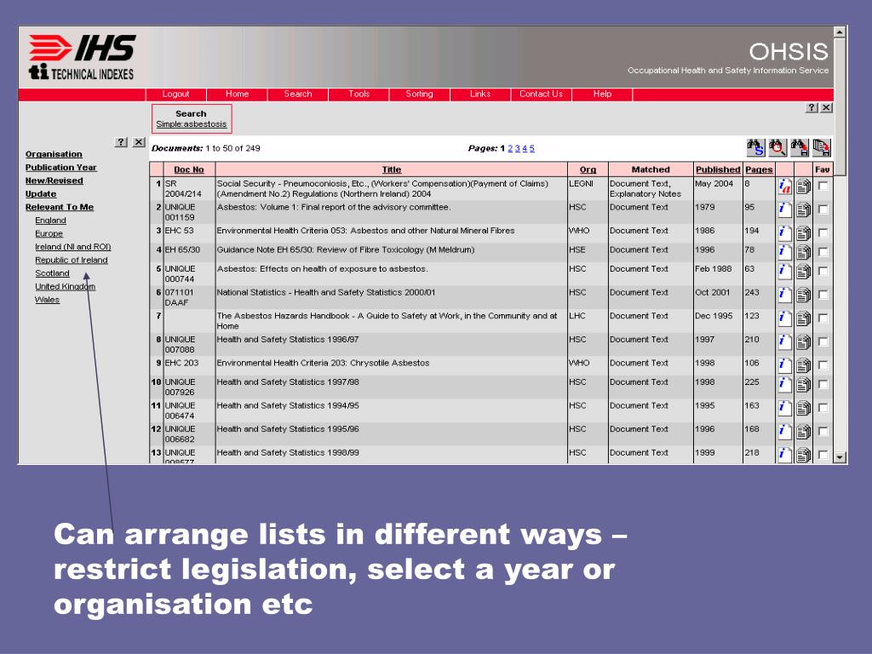Open document pages icon for UNIQUE 000744
872x654 pixels.
803,272
